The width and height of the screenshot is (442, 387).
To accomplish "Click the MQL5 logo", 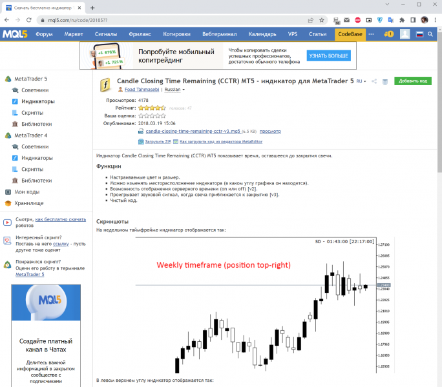I will coord(15,34).
